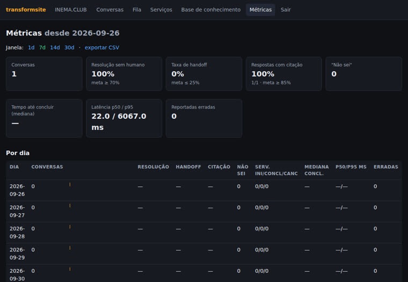Click the bar marker in 2026-09-26 row
Image resolution: width=408 pixels, height=282 pixels.
pos(70,184)
